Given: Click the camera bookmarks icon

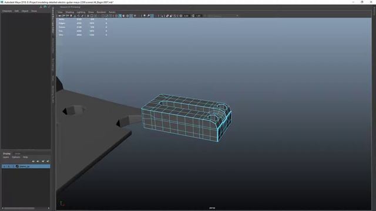Looking at the screenshot, I should tap(71, 16).
